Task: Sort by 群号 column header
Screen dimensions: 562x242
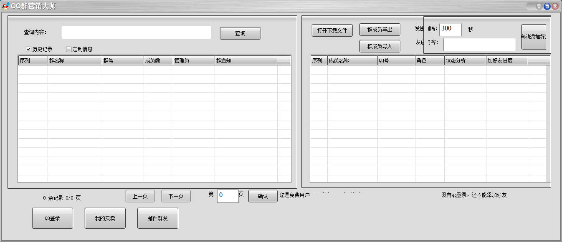Action: point(123,61)
